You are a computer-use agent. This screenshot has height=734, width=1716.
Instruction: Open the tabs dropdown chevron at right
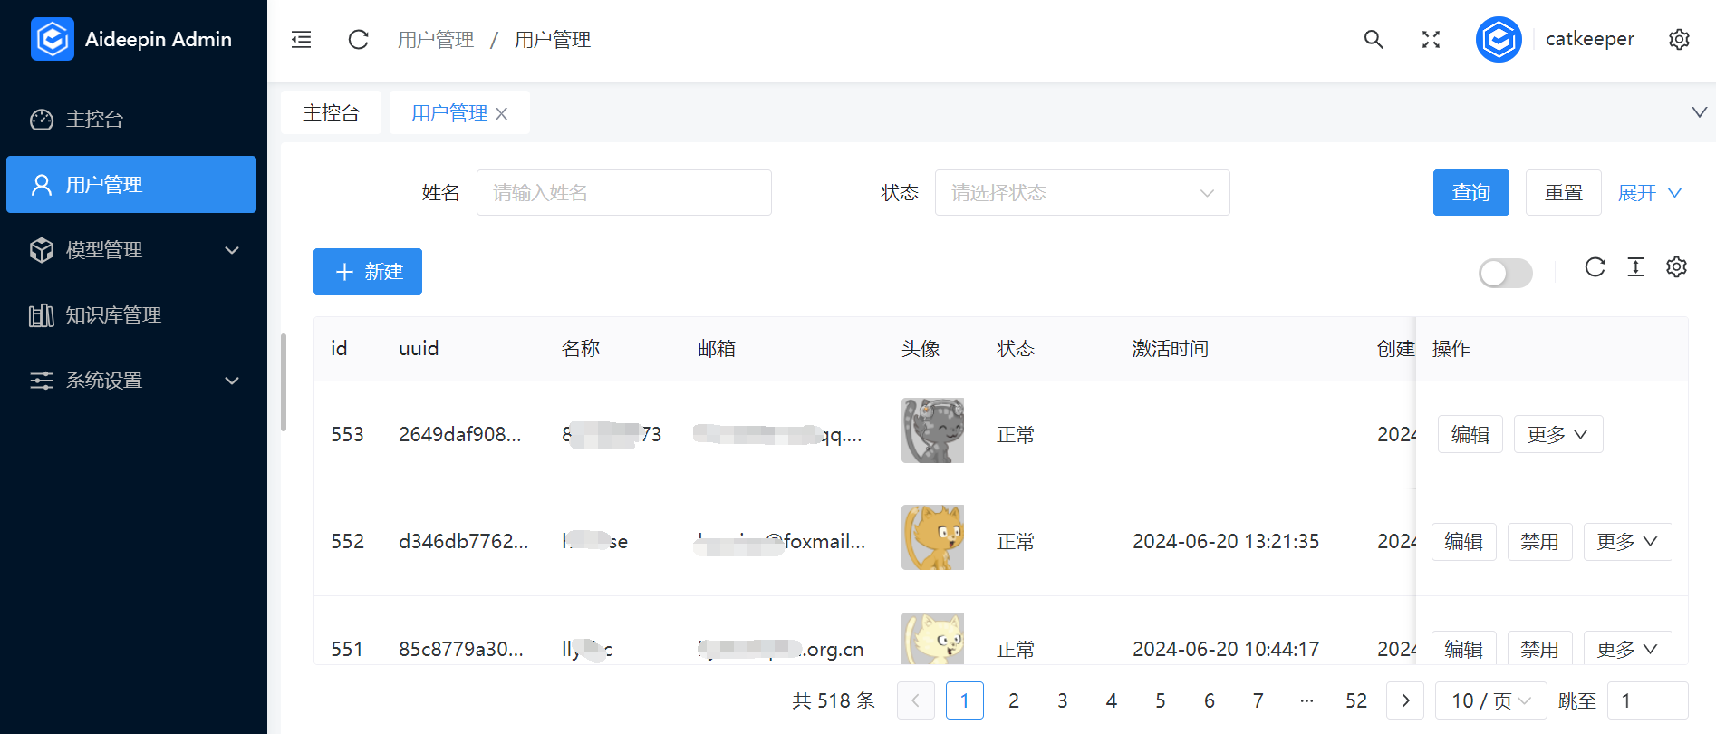pos(1699,112)
